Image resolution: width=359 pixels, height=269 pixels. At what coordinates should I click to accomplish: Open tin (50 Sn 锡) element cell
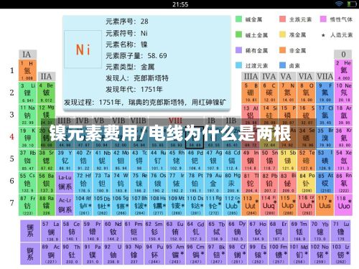269,160
